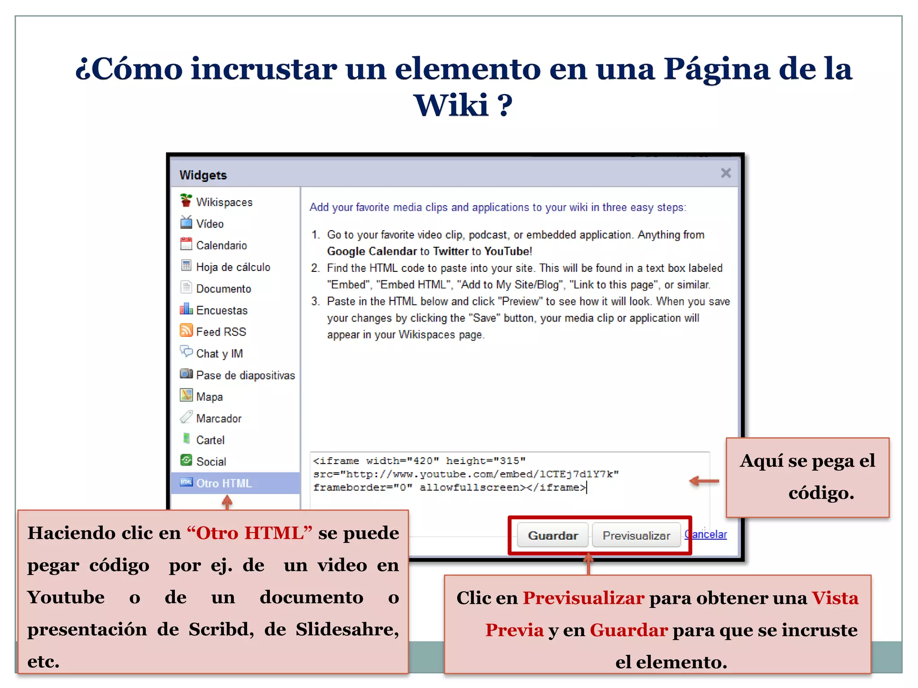Choose the Mapa widget
918x688 pixels.
209,397
